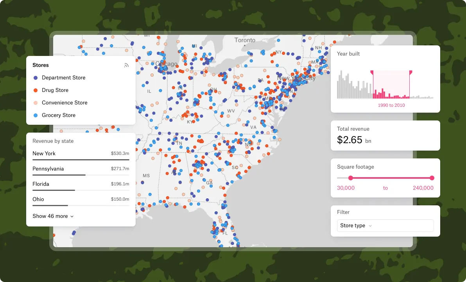Screen dimensions: 466x282
Task: Click the feed icon in Stores panel
Action: pyautogui.click(x=126, y=65)
